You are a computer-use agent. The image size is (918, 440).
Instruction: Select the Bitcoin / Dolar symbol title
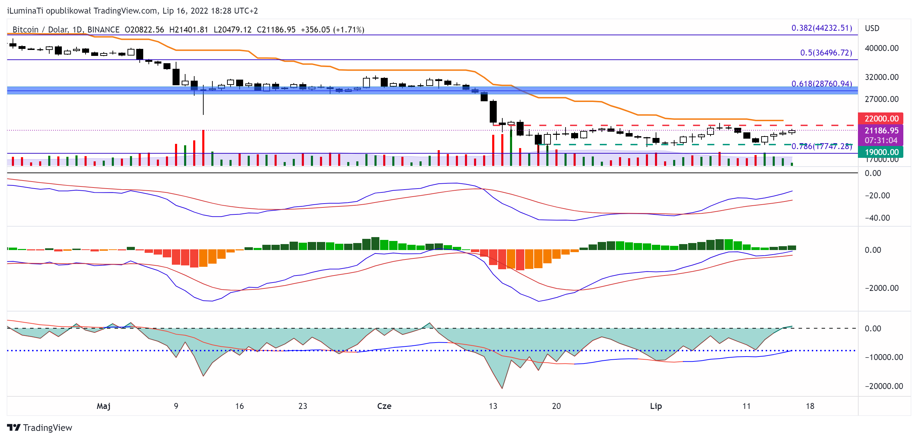[40, 30]
